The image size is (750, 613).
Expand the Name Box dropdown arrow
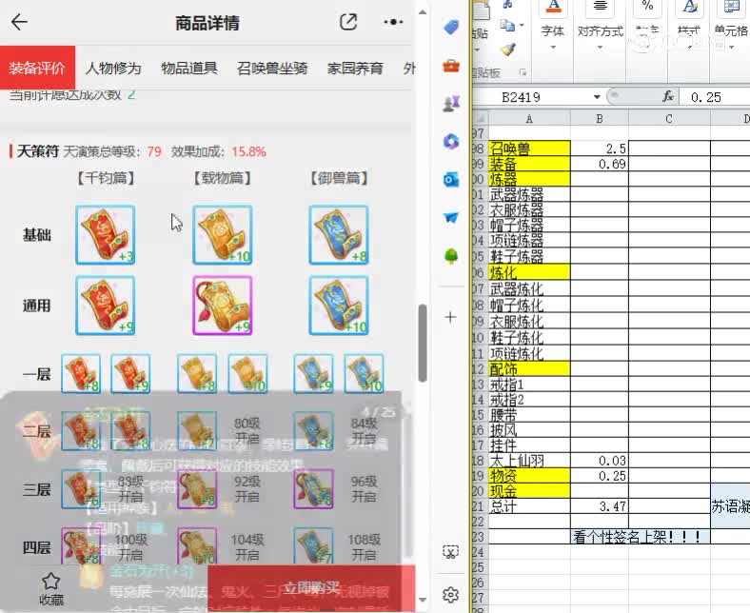(597, 97)
